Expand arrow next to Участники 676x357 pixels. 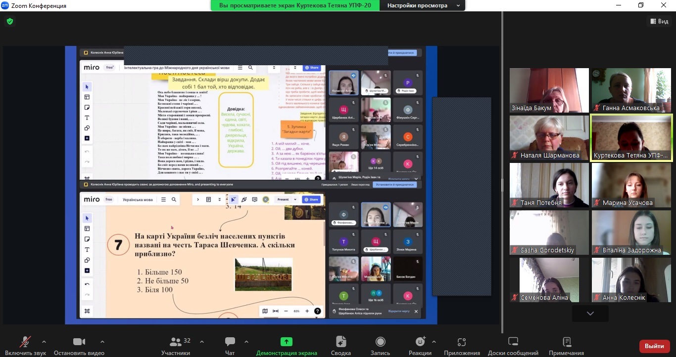[x=202, y=341]
